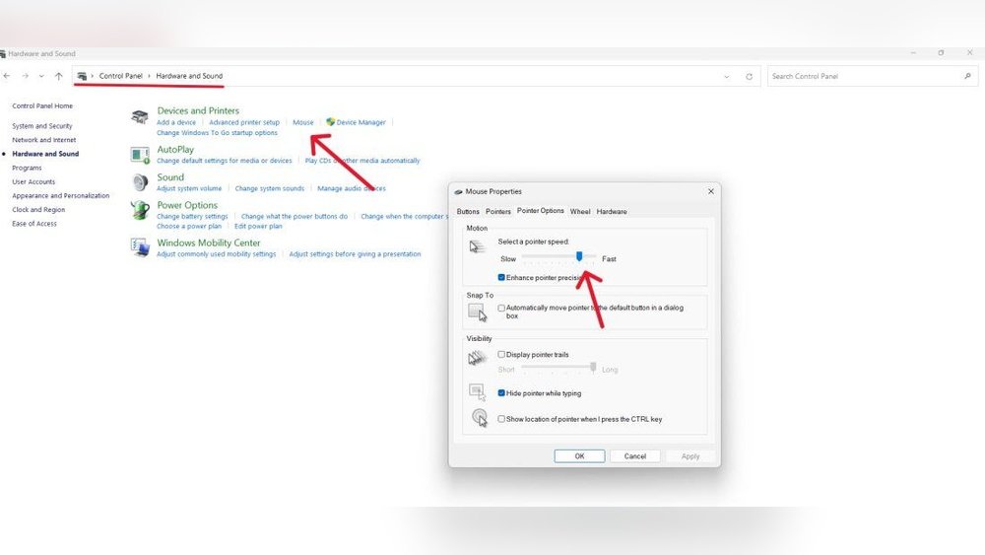Expand the address bar history dropdown
This screenshot has width=985, height=555.
(x=727, y=76)
